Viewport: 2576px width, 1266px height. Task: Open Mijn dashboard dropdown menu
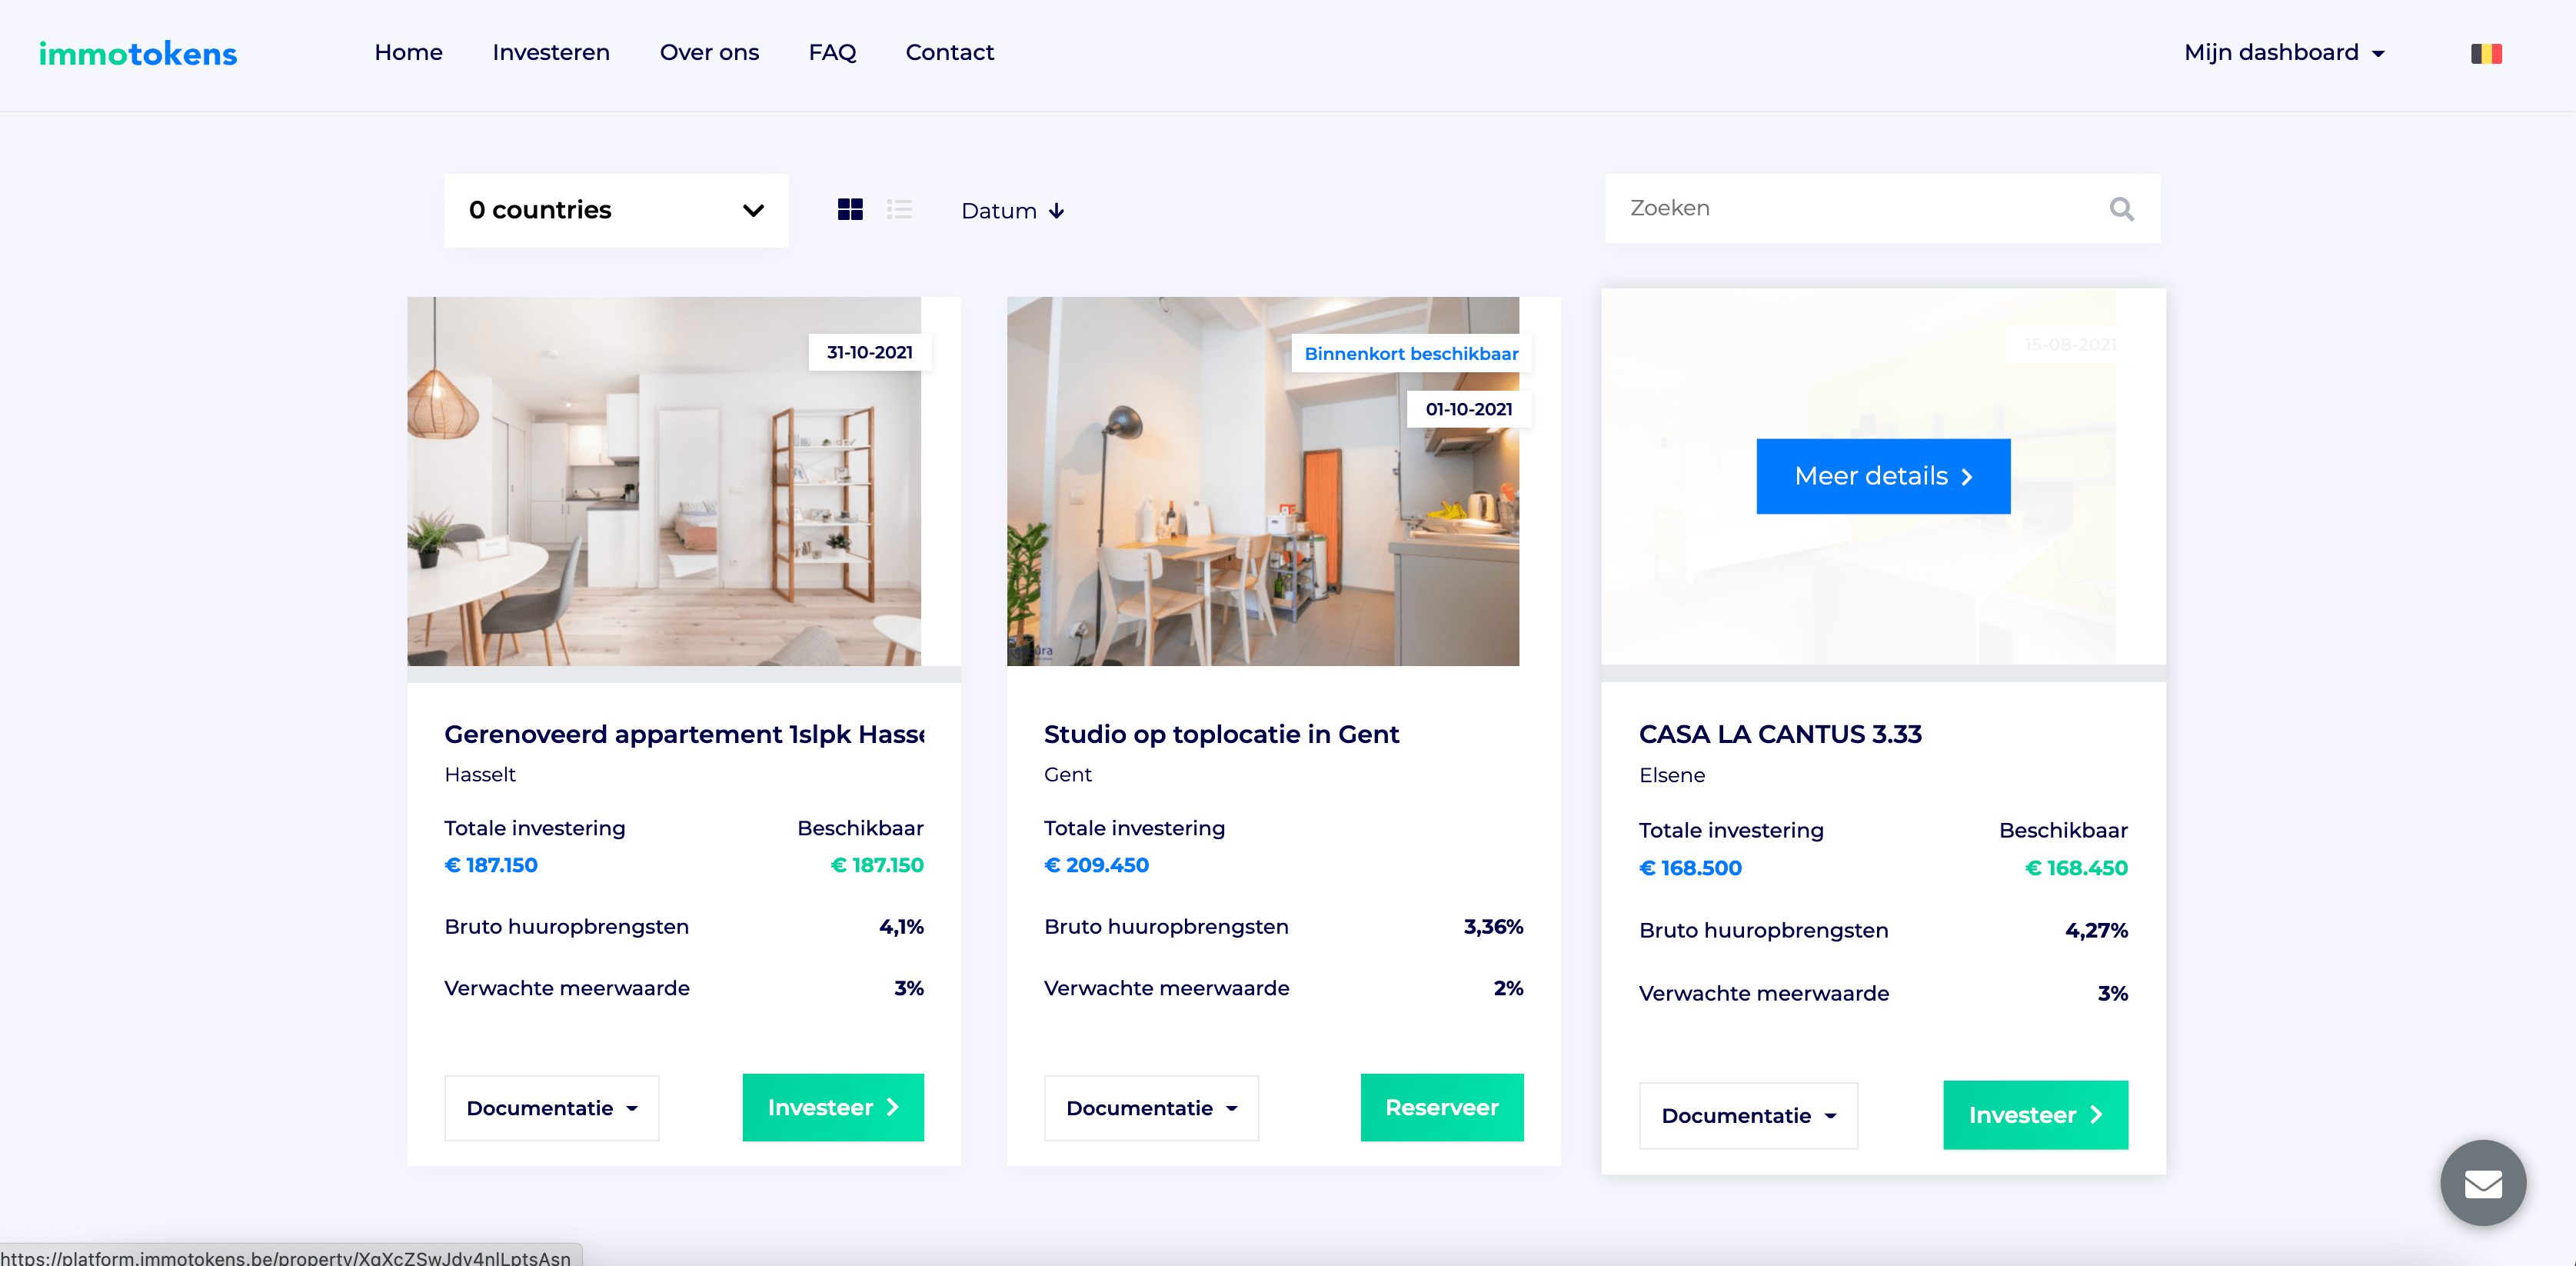(x=2282, y=52)
